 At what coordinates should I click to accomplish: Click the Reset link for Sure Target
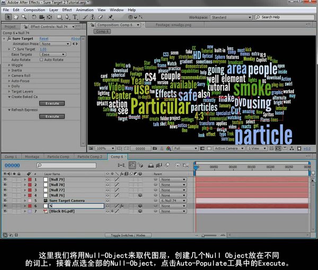point(44,39)
